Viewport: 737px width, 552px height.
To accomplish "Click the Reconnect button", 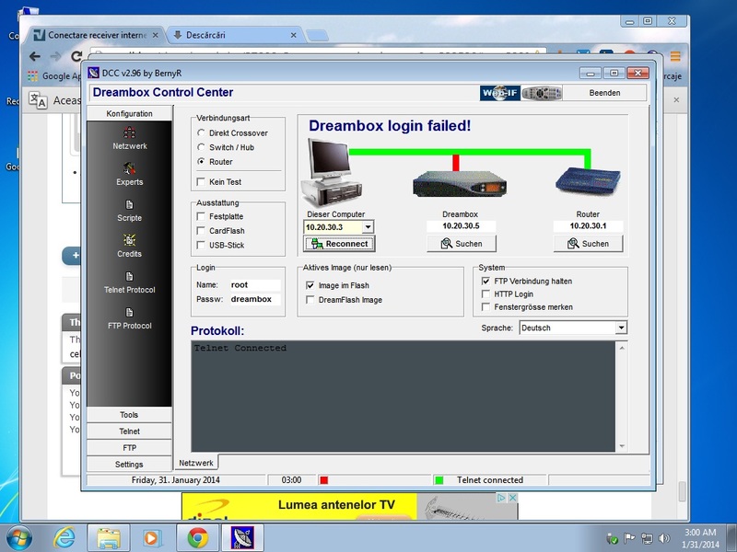I will (x=339, y=244).
